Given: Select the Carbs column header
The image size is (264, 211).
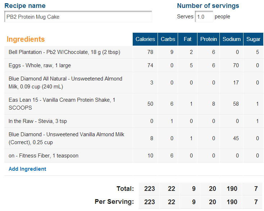Looking at the screenshot, I should pyautogui.click(x=168, y=39).
